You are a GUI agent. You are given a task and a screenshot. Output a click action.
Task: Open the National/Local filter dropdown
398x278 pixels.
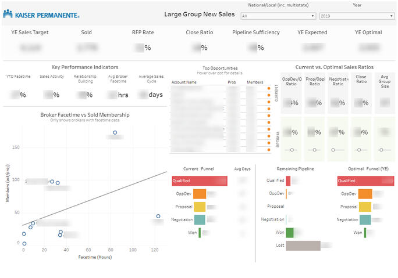(x=278, y=16)
